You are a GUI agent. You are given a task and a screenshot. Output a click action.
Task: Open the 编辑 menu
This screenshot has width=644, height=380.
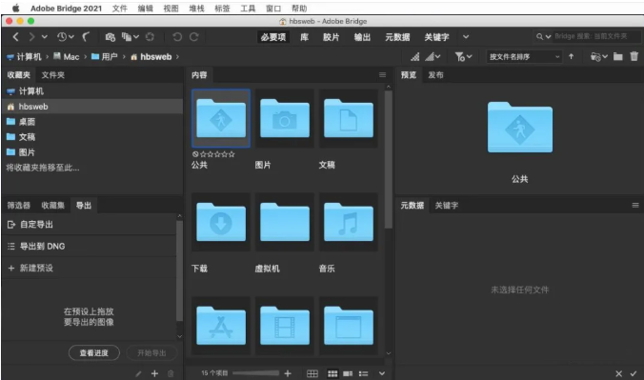coord(146,9)
